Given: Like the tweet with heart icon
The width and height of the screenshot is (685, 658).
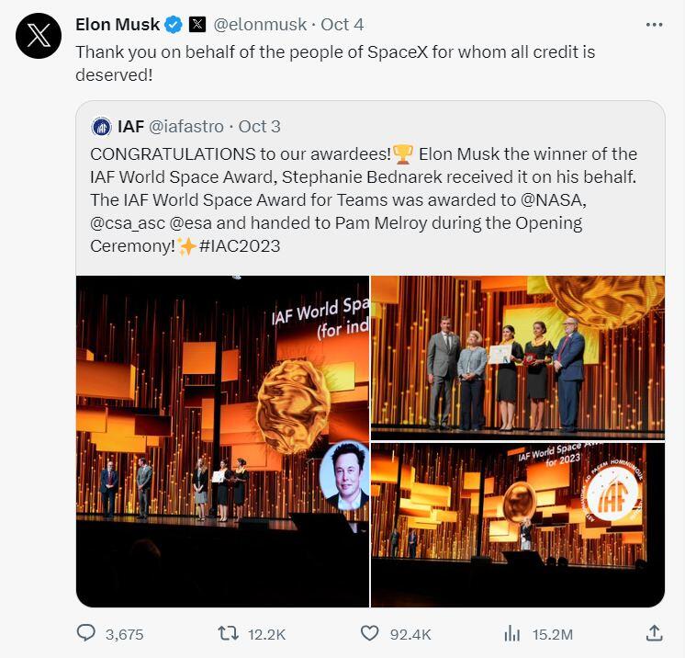Looking at the screenshot, I should 369,633.
